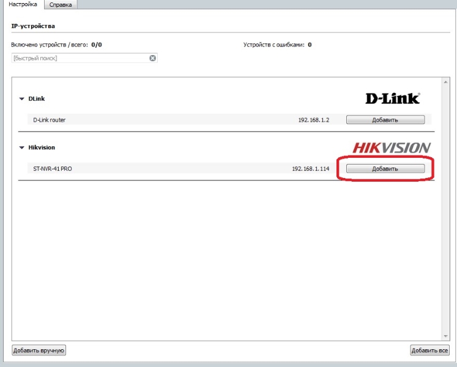The width and height of the screenshot is (457, 367).
Task: Click the Добавить все button
Action: coord(429,350)
